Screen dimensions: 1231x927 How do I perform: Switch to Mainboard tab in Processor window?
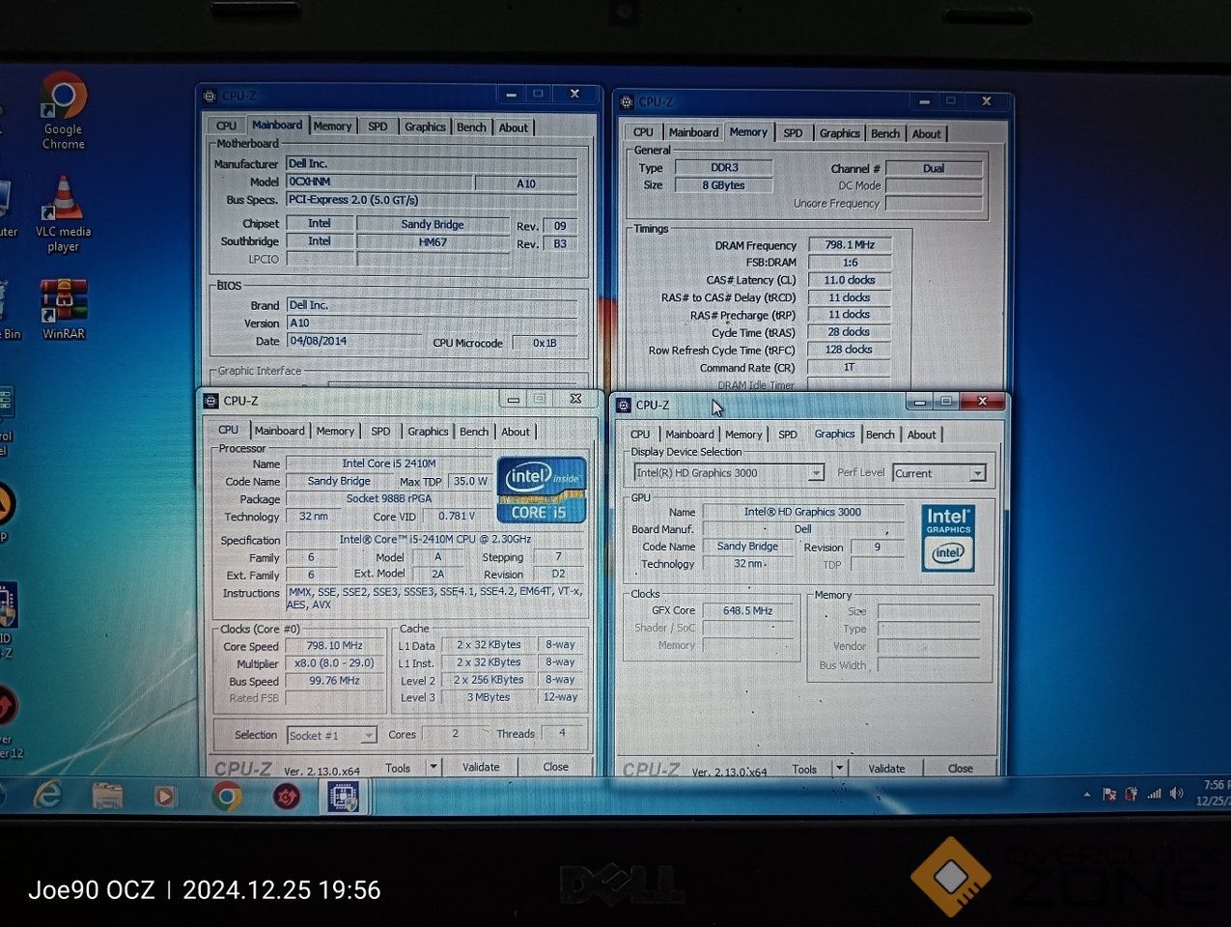click(x=280, y=432)
